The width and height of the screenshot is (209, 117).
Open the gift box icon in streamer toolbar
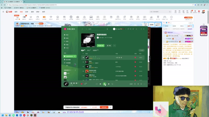click(111, 17)
